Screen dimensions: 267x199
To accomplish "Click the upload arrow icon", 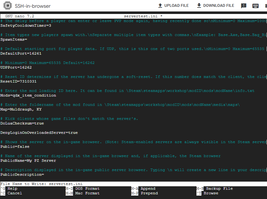I will click(x=160, y=6).
